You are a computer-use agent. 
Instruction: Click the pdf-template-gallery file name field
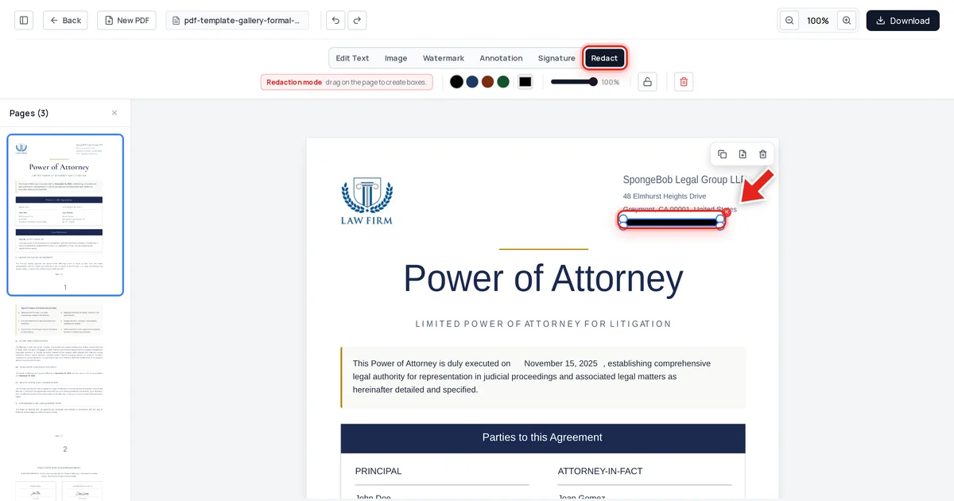pos(238,21)
